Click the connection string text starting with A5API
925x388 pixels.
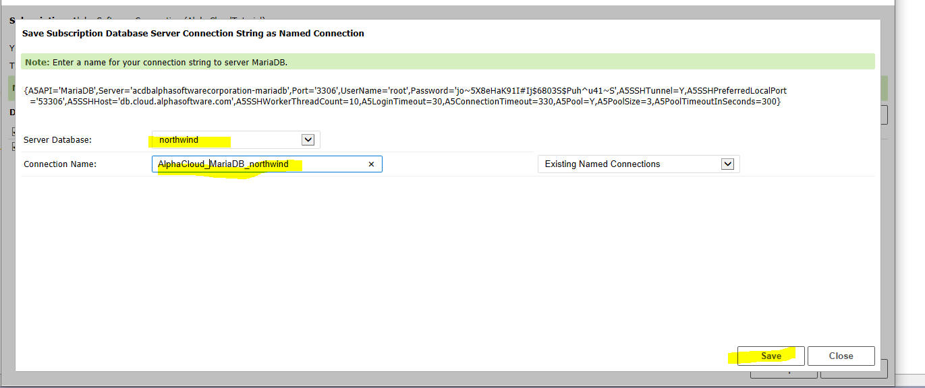click(405, 96)
